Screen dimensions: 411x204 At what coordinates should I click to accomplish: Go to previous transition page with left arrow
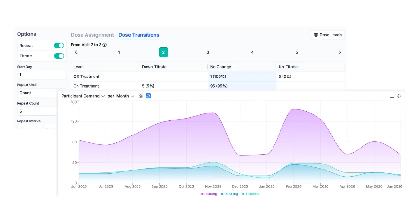click(x=76, y=52)
